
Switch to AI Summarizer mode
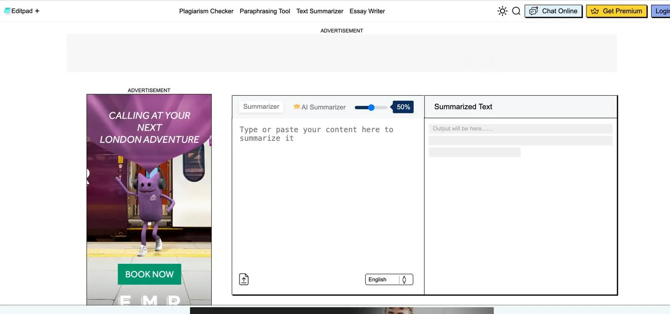324,107
